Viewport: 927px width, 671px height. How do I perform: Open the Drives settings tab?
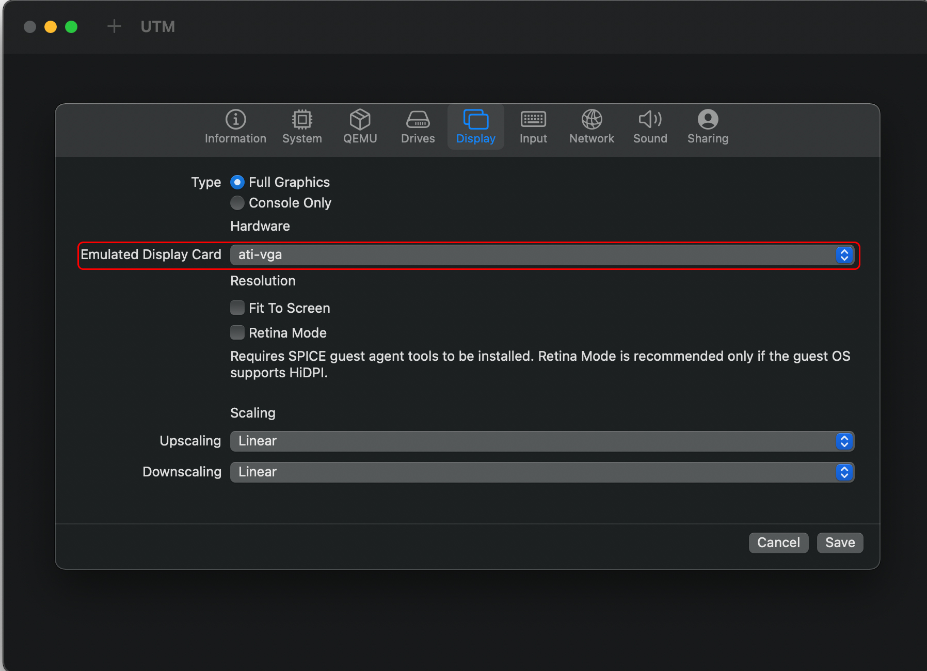(418, 127)
